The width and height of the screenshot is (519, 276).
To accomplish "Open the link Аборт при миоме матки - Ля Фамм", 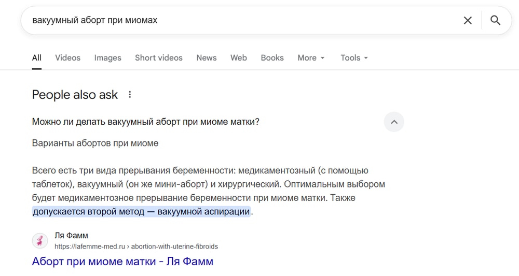I will coord(122,261).
